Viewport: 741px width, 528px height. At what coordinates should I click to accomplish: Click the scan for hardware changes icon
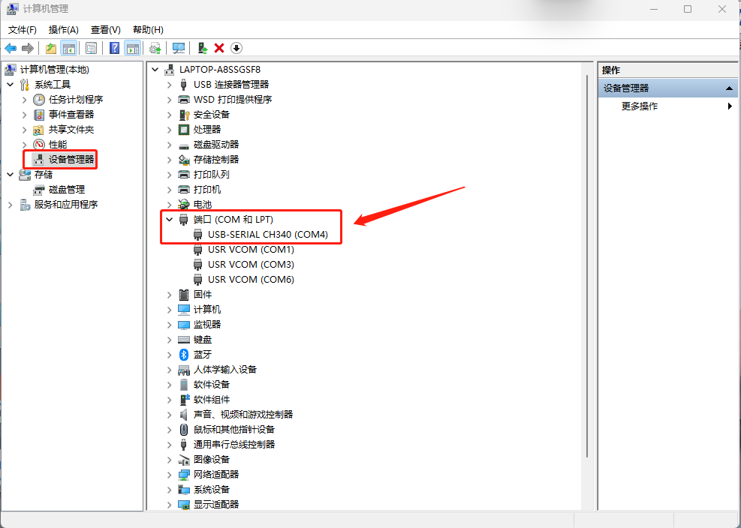click(179, 48)
